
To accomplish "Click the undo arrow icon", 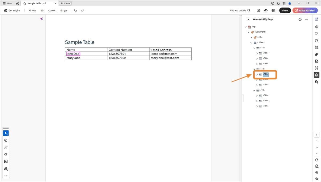I will (x=75, y=10).
